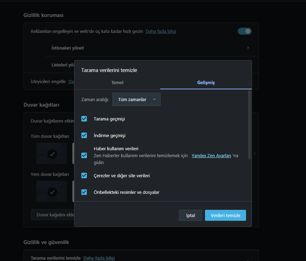Open the Yandex Zen Ayarları link
Viewport: 306px width, 261px height.
pyautogui.click(x=211, y=156)
